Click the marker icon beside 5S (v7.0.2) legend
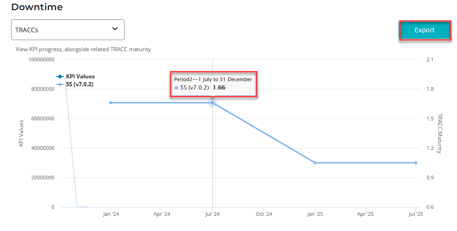The width and height of the screenshot is (457, 231). tap(60, 84)
